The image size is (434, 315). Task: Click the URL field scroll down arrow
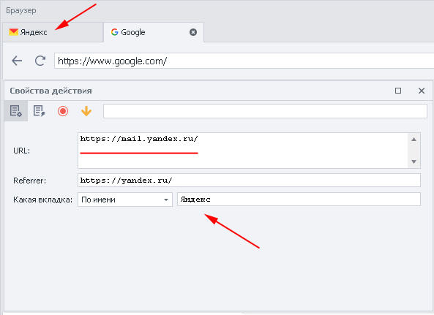pos(414,162)
